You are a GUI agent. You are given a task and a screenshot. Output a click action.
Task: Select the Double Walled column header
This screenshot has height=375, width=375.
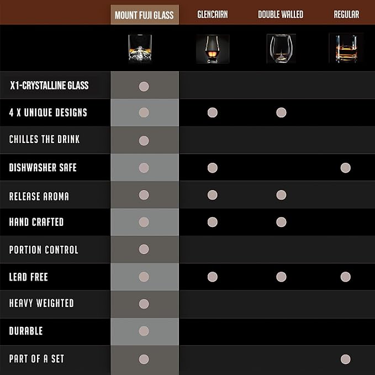pyautogui.click(x=281, y=14)
